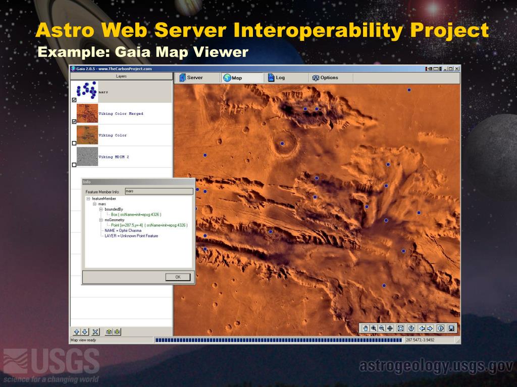Select the Viking Color layer thumbnail
This screenshot has height=387, width=517.
[87, 135]
